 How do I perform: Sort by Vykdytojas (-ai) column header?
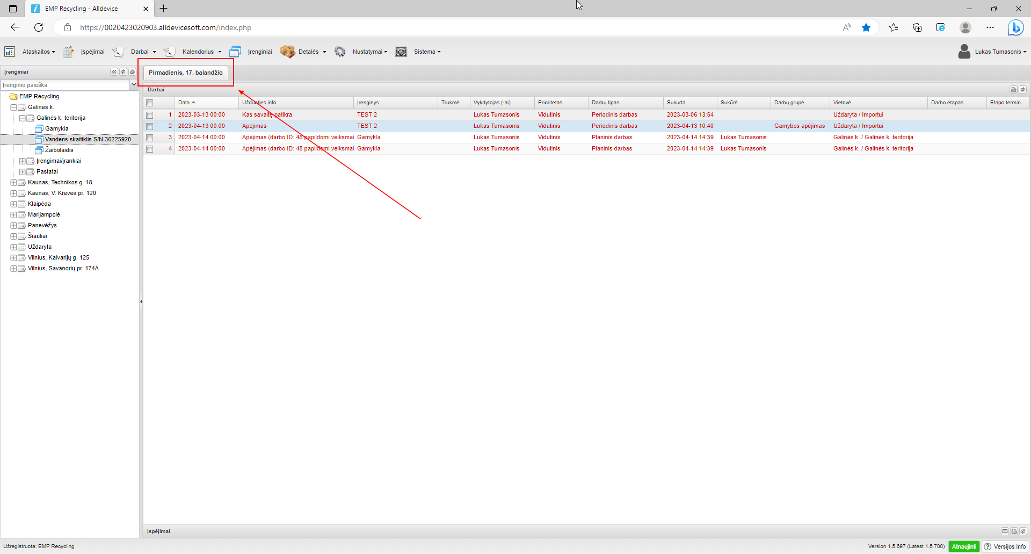[502, 103]
